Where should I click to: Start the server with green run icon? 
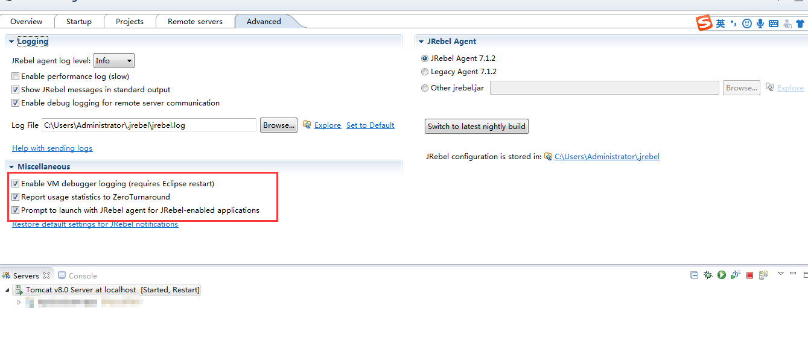tap(722, 275)
